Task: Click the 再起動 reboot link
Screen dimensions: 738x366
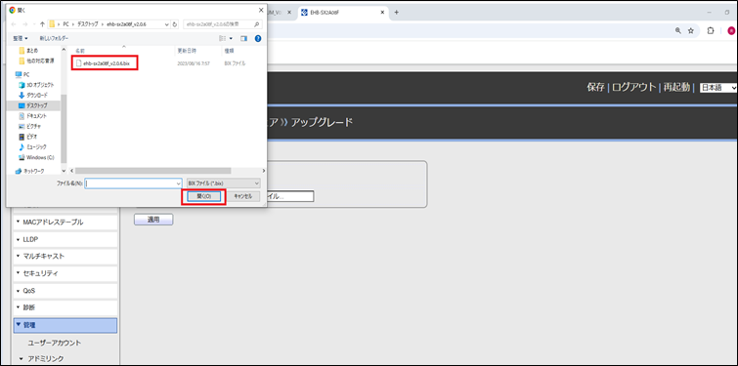Action: point(676,88)
